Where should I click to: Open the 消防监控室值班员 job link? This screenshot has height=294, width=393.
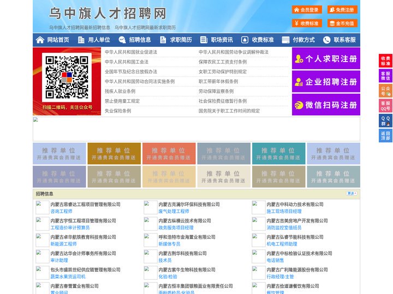click(x=284, y=228)
